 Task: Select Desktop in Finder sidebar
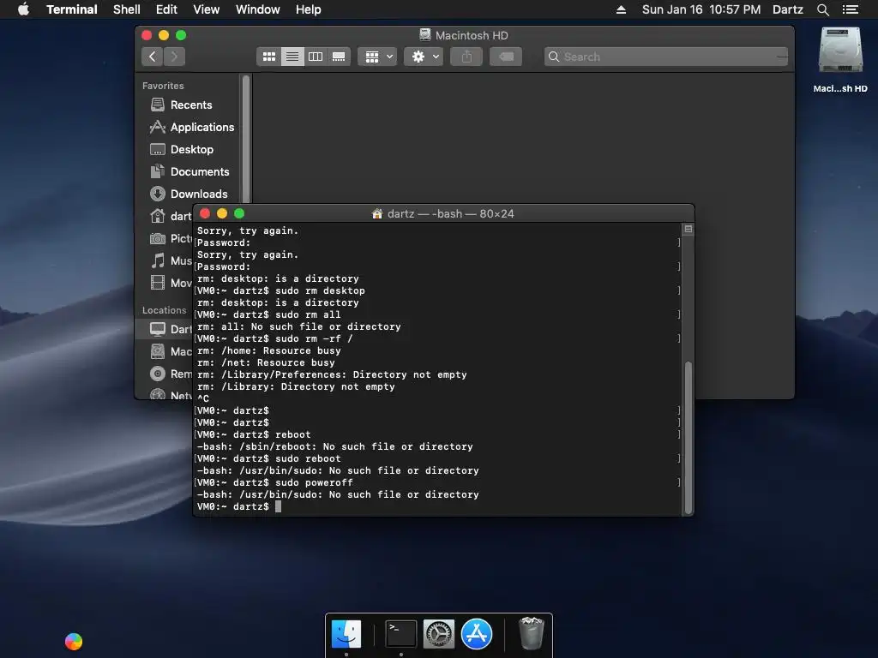[x=190, y=149]
